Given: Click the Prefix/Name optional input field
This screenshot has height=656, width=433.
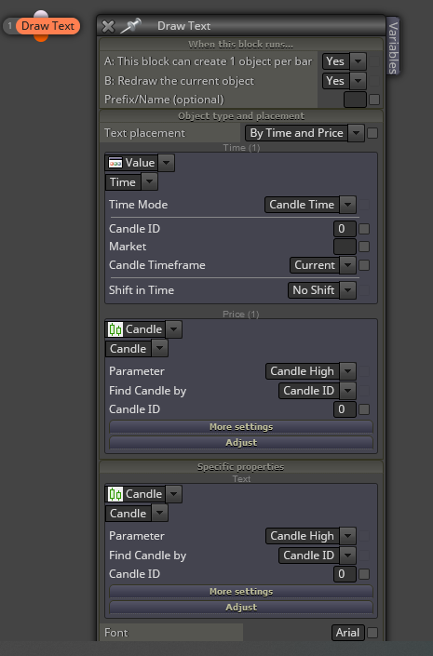Looking at the screenshot, I should [355, 100].
